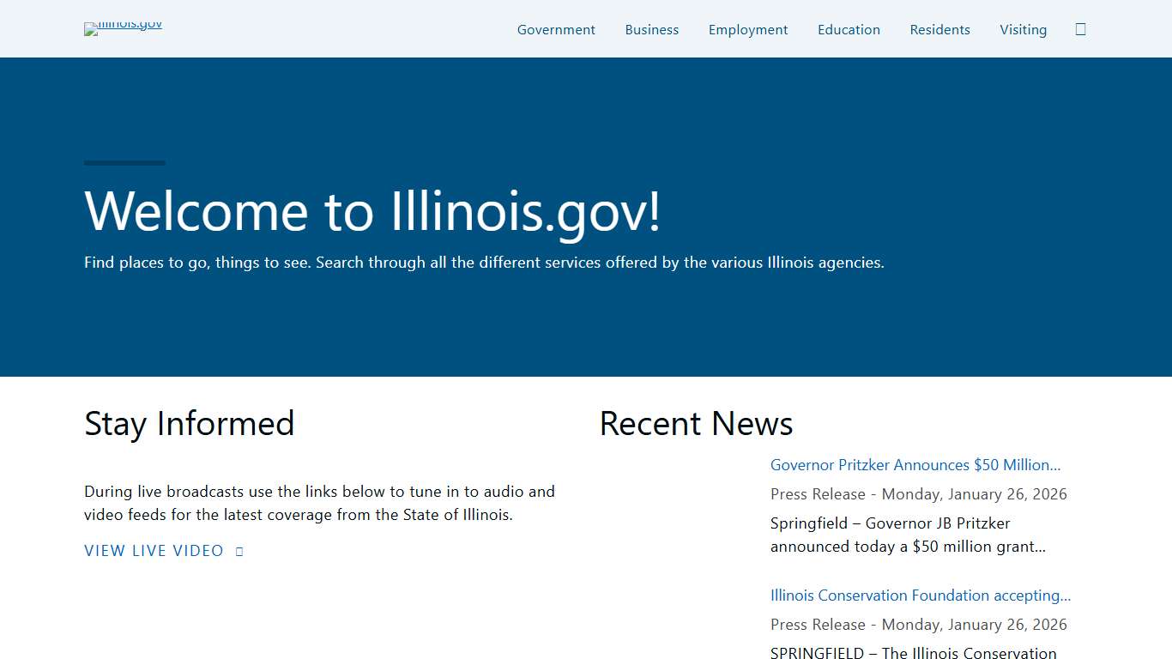The image size is (1172, 659).
Task: Open the Illinois Conservation Foundation news item
Action: coord(920,595)
